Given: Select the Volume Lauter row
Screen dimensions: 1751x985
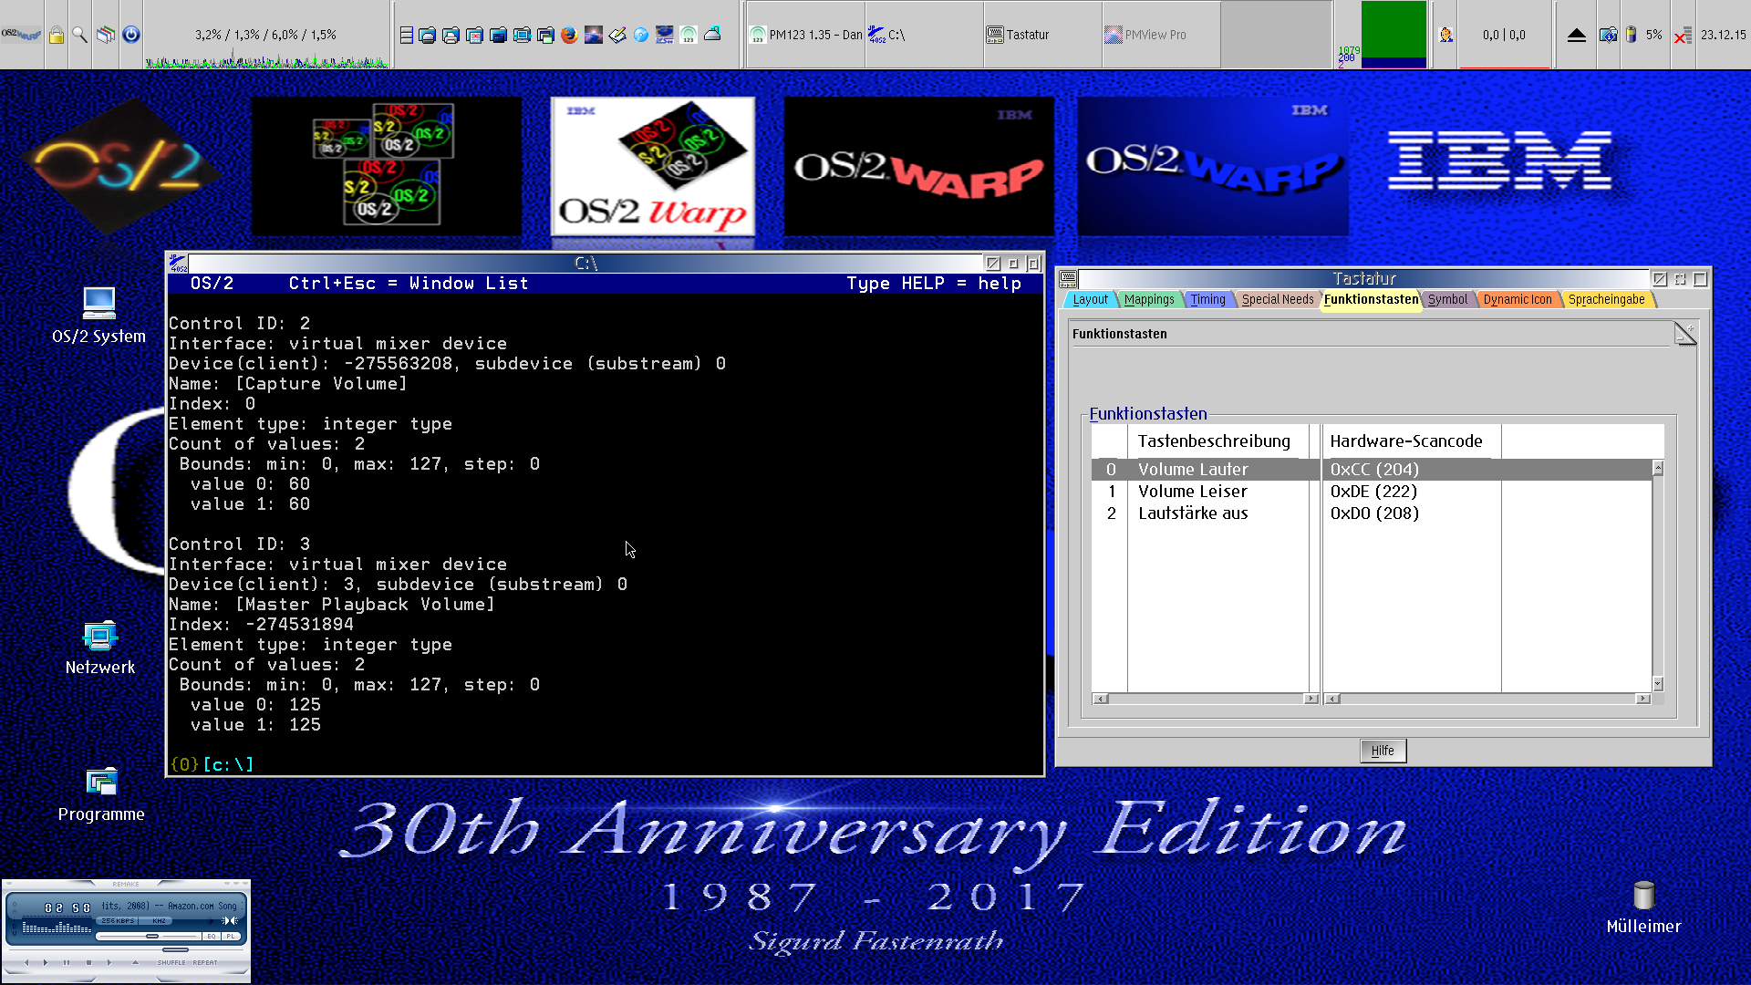Looking at the screenshot, I should [x=1372, y=469].
